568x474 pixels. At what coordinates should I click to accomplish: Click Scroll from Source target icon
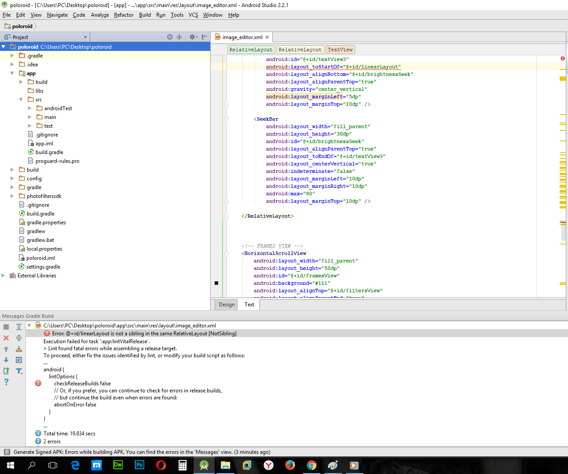click(x=170, y=37)
